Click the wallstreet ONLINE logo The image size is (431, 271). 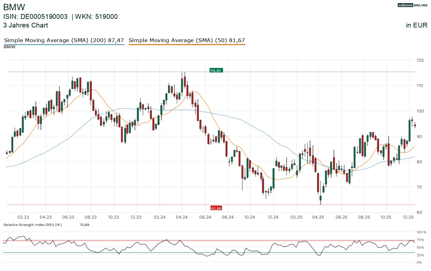tap(412, 5)
